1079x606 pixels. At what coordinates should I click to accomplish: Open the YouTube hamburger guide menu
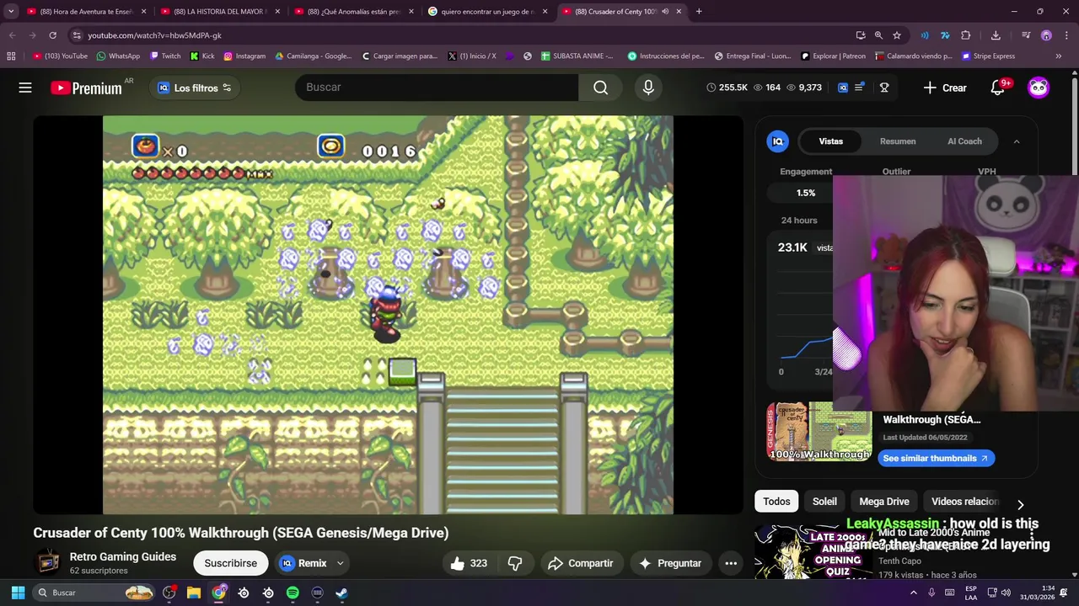(25, 88)
